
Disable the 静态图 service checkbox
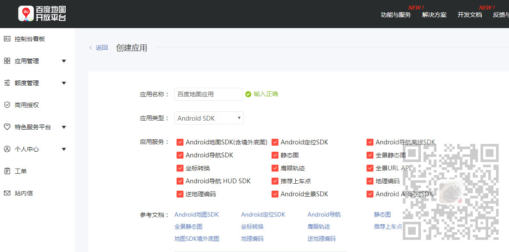pos(275,155)
